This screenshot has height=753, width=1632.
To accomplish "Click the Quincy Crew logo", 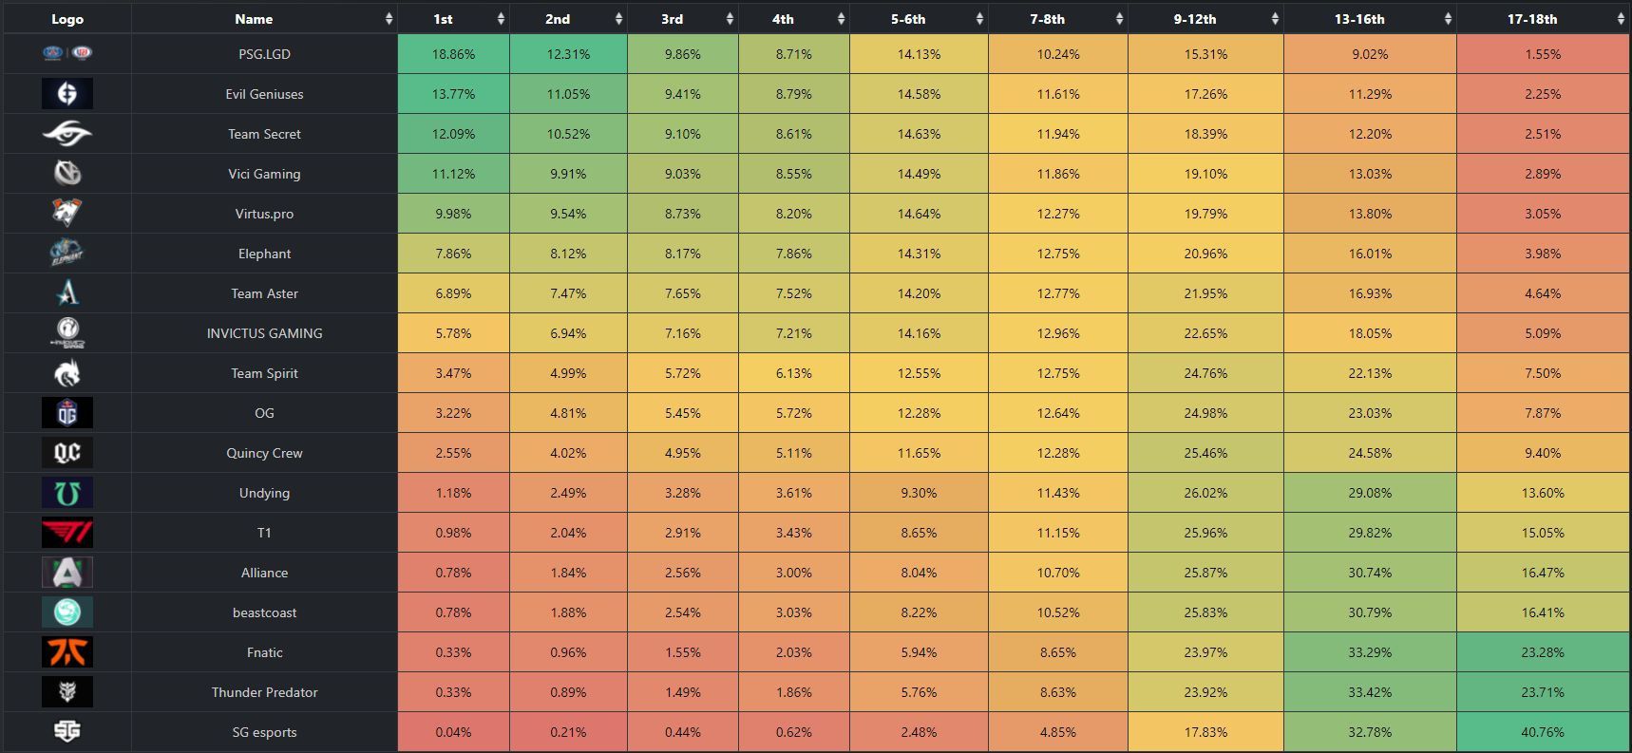I will 67,453.
